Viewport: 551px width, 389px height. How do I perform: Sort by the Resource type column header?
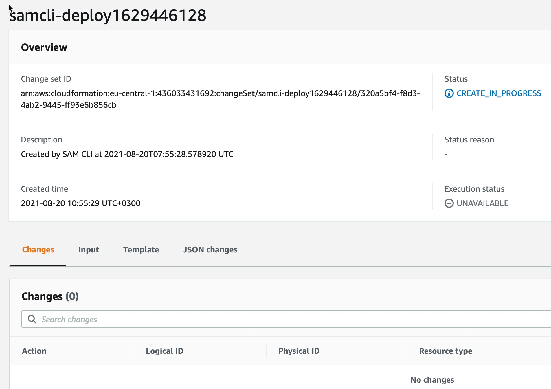[x=445, y=351]
